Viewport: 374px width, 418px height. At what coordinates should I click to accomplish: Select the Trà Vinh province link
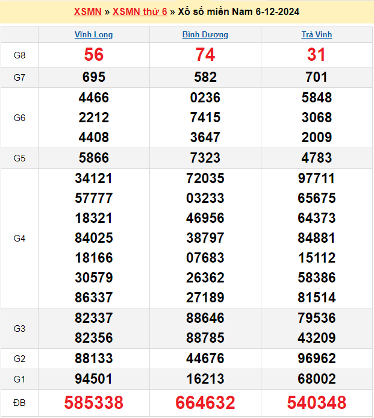(x=317, y=35)
